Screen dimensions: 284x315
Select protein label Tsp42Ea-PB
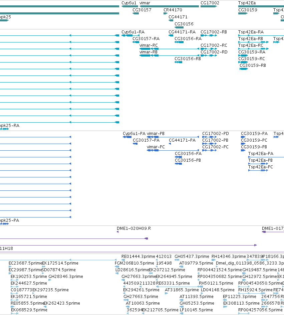pos(261,160)
